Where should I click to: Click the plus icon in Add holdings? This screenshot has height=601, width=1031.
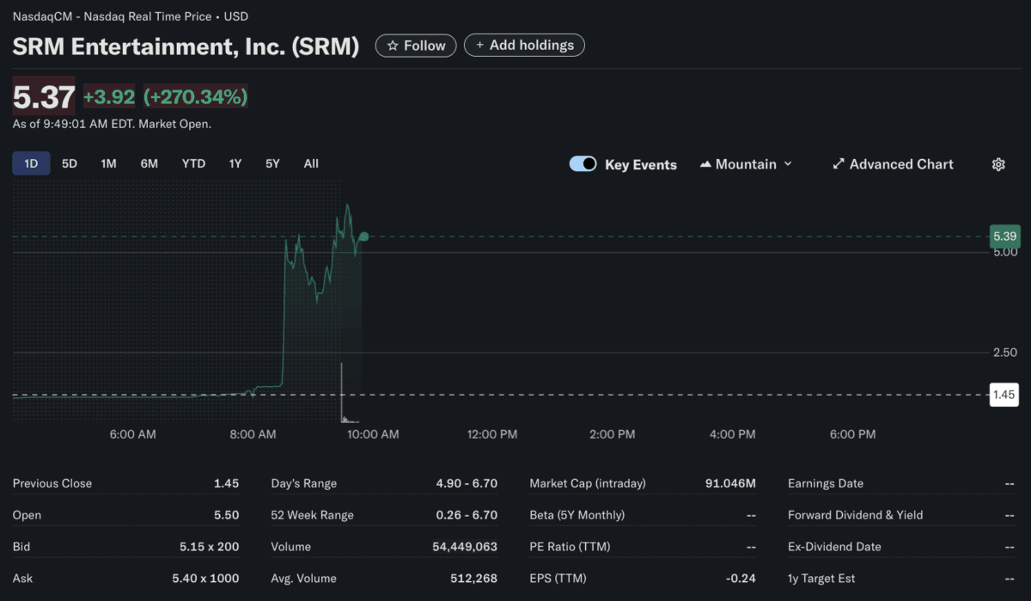pyautogui.click(x=479, y=45)
